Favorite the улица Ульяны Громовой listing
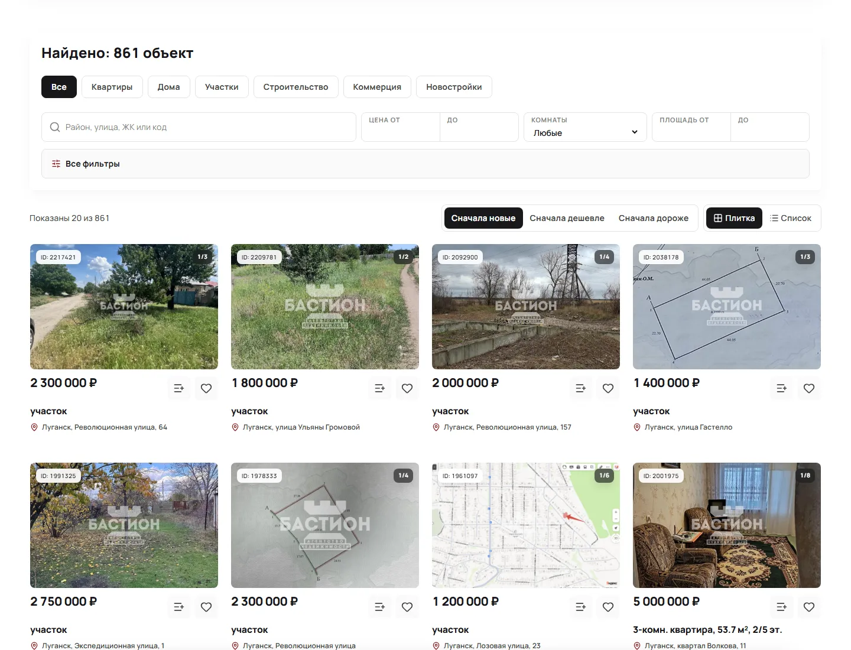The height and width of the screenshot is (650, 851). (407, 388)
